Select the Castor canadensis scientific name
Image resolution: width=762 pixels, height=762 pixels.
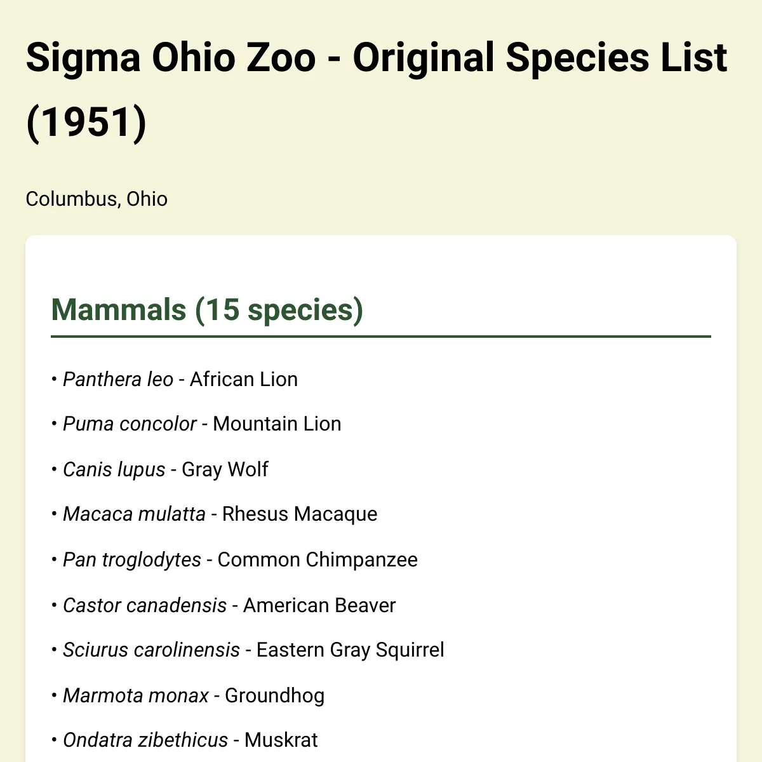(x=145, y=605)
